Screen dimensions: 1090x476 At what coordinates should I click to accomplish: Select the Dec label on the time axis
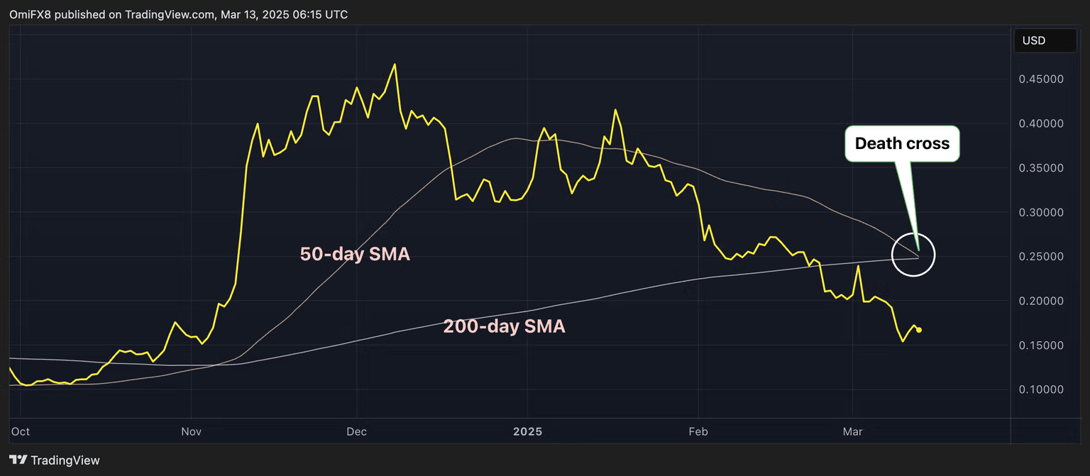[x=356, y=431]
